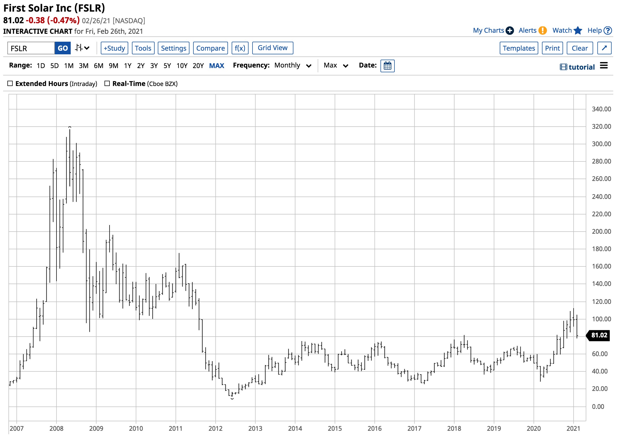
Task: Click the My Charts plus icon
Action: (x=510, y=31)
